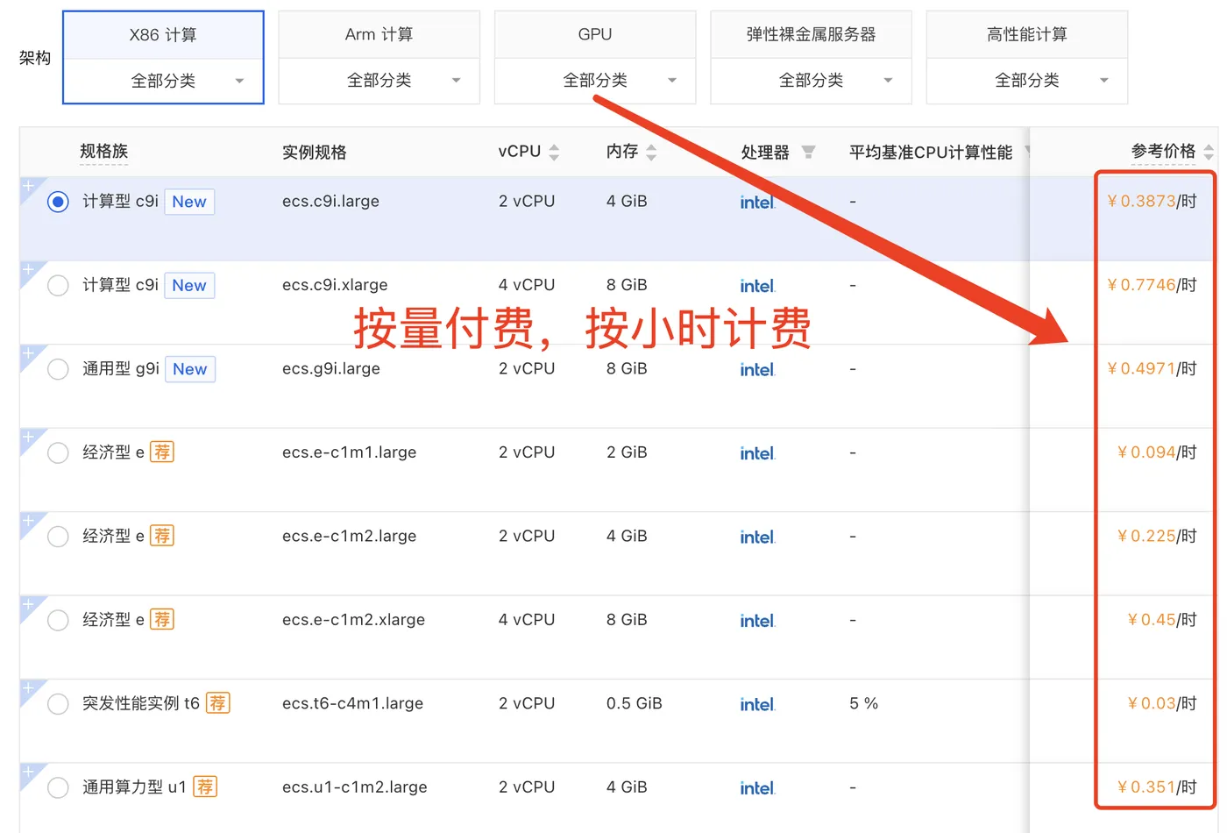Viewport: 1227px width, 833px height.
Task: Select the radio button for ecs.e-c1m2.xlarge
Action: 58,621
